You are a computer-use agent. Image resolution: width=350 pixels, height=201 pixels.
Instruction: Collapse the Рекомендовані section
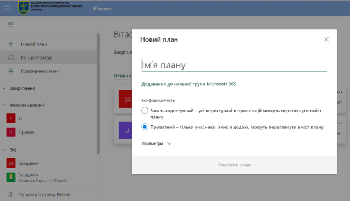click(x=4, y=105)
